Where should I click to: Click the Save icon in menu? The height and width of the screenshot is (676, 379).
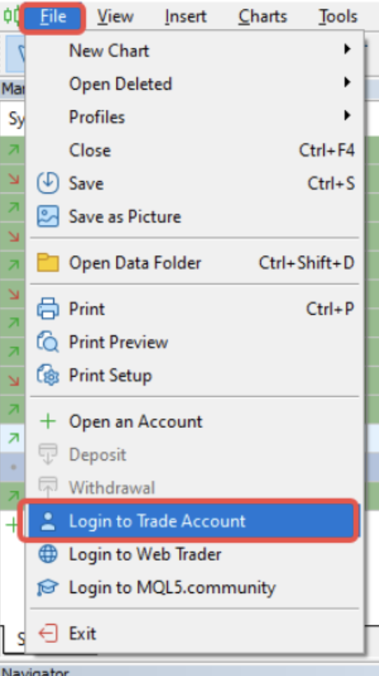coord(48,183)
